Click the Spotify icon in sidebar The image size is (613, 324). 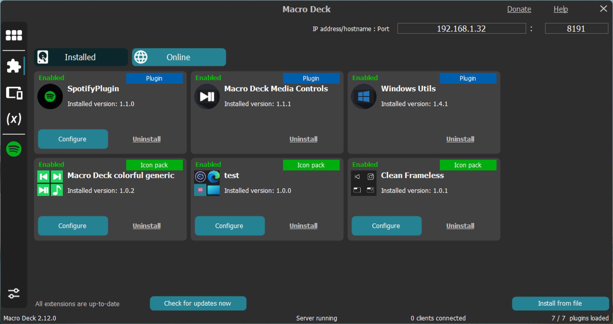click(x=14, y=149)
